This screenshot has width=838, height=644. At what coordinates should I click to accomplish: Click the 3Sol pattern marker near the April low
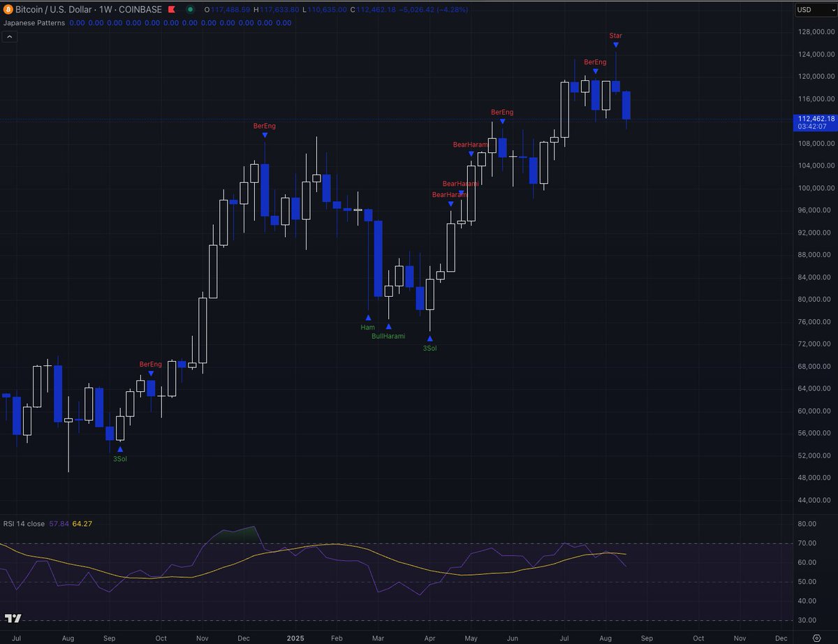point(430,347)
